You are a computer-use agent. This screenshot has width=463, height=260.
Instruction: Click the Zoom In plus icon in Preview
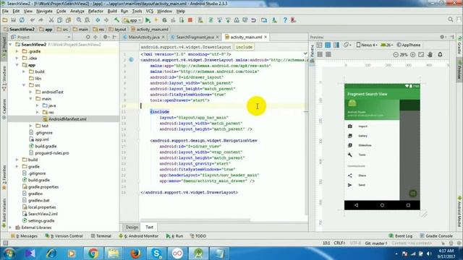pyautogui.click(x=413, y=55)
